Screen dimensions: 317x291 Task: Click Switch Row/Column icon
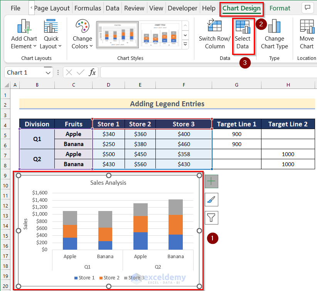pos(214,25)
